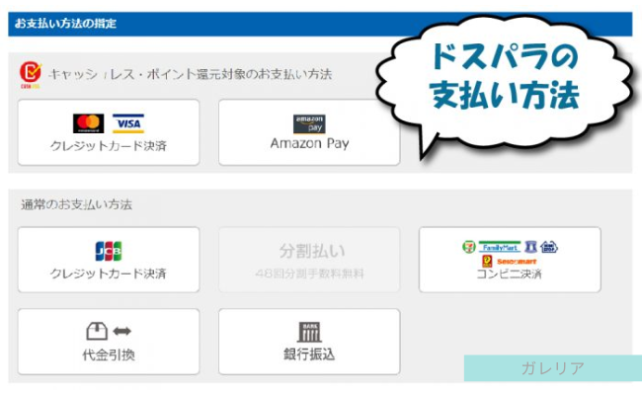Screen dimensions: 642x395
Task: Click the VISA card logo
Action: (x=128, y=123)
